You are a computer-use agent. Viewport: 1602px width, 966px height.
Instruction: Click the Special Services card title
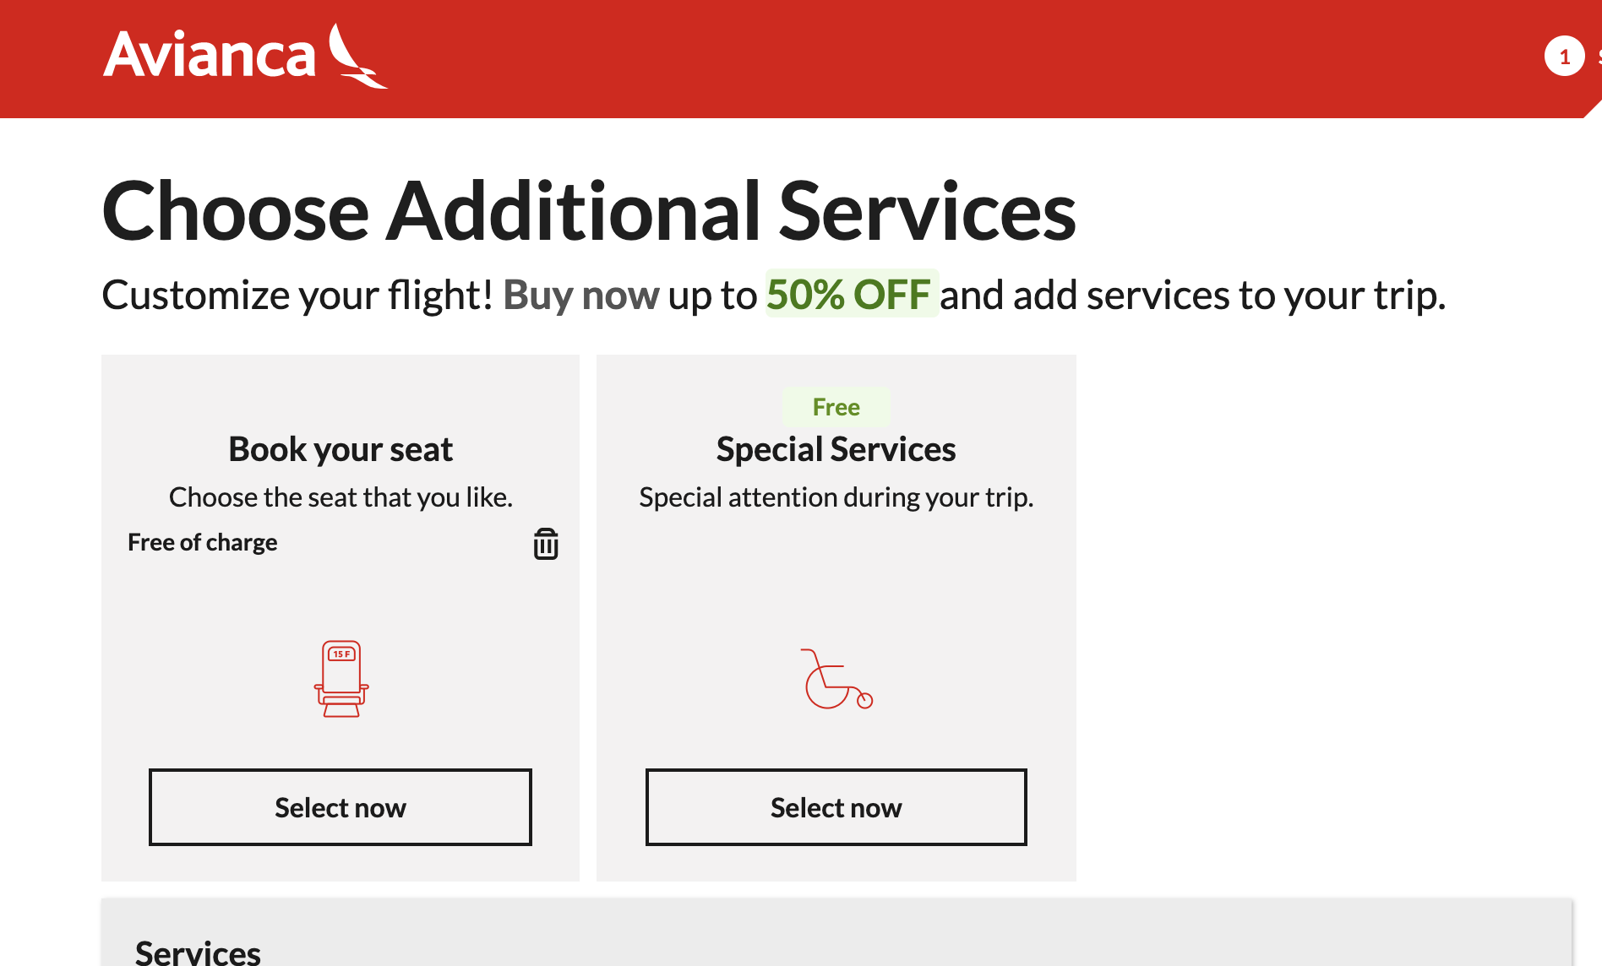click(x=836, y=449)
